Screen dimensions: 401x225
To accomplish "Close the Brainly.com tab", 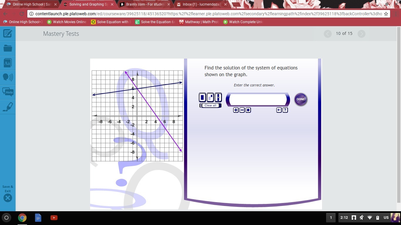I will 169,4.
